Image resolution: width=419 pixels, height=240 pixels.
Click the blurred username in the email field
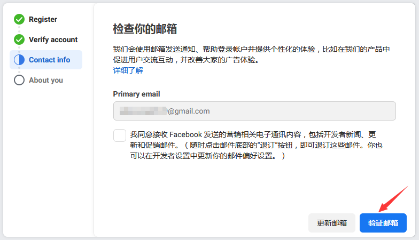click(143, 111)
